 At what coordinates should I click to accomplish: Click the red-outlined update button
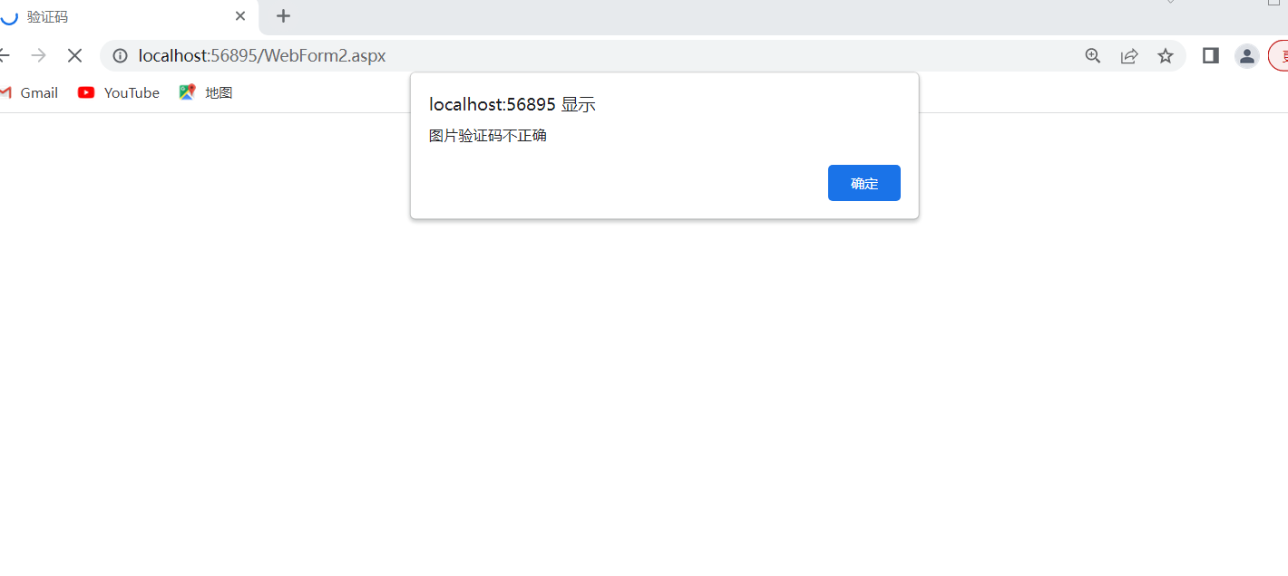[x=1279, y=56]
